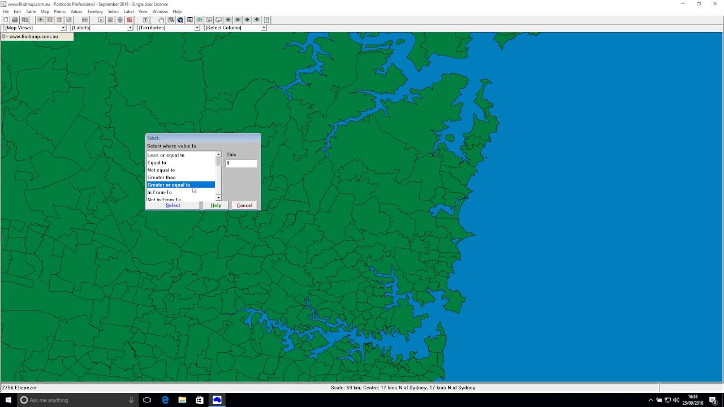Open the Windows Start menu

coord(8,400)
